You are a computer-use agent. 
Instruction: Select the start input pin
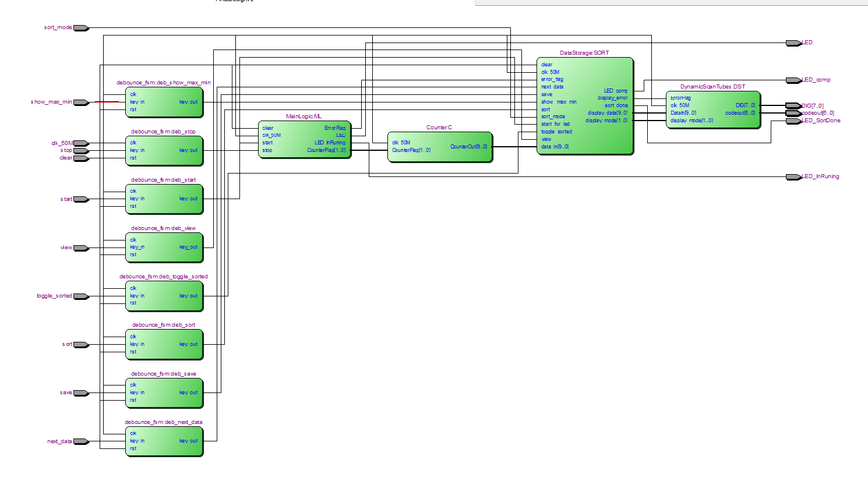(x=81, y=199)
